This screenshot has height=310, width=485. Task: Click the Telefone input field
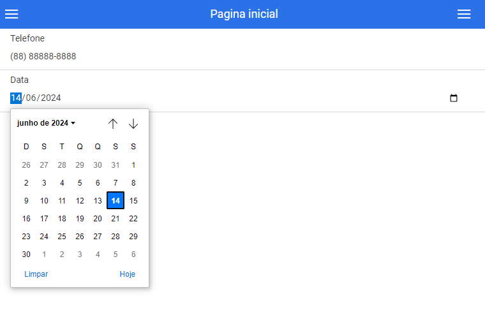tap(243, 56)
